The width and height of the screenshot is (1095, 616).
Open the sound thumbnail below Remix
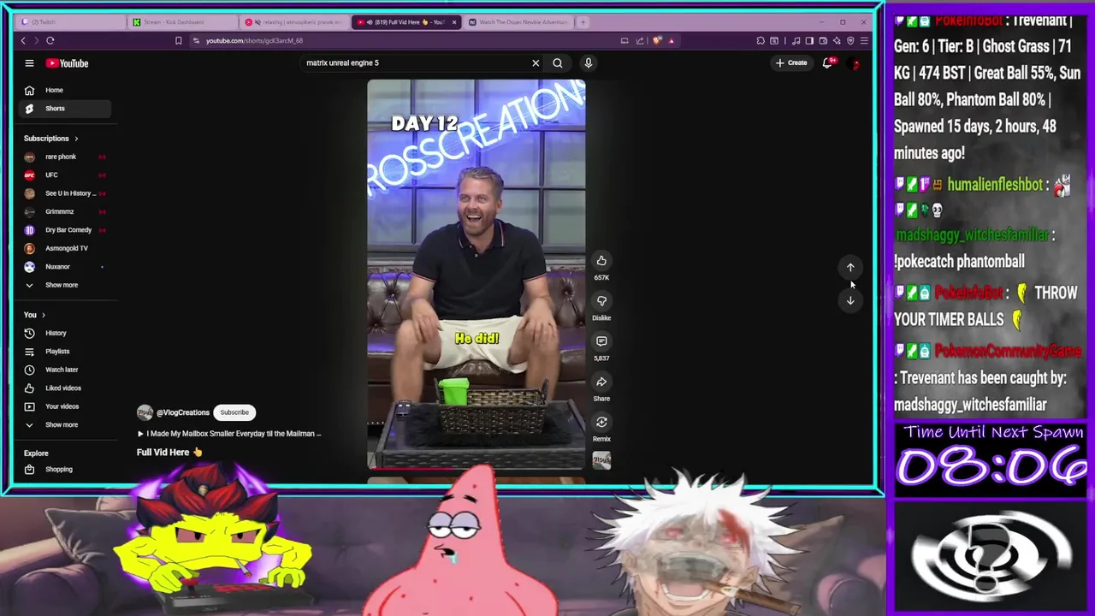pyautogui.click(x=601, y=461)
